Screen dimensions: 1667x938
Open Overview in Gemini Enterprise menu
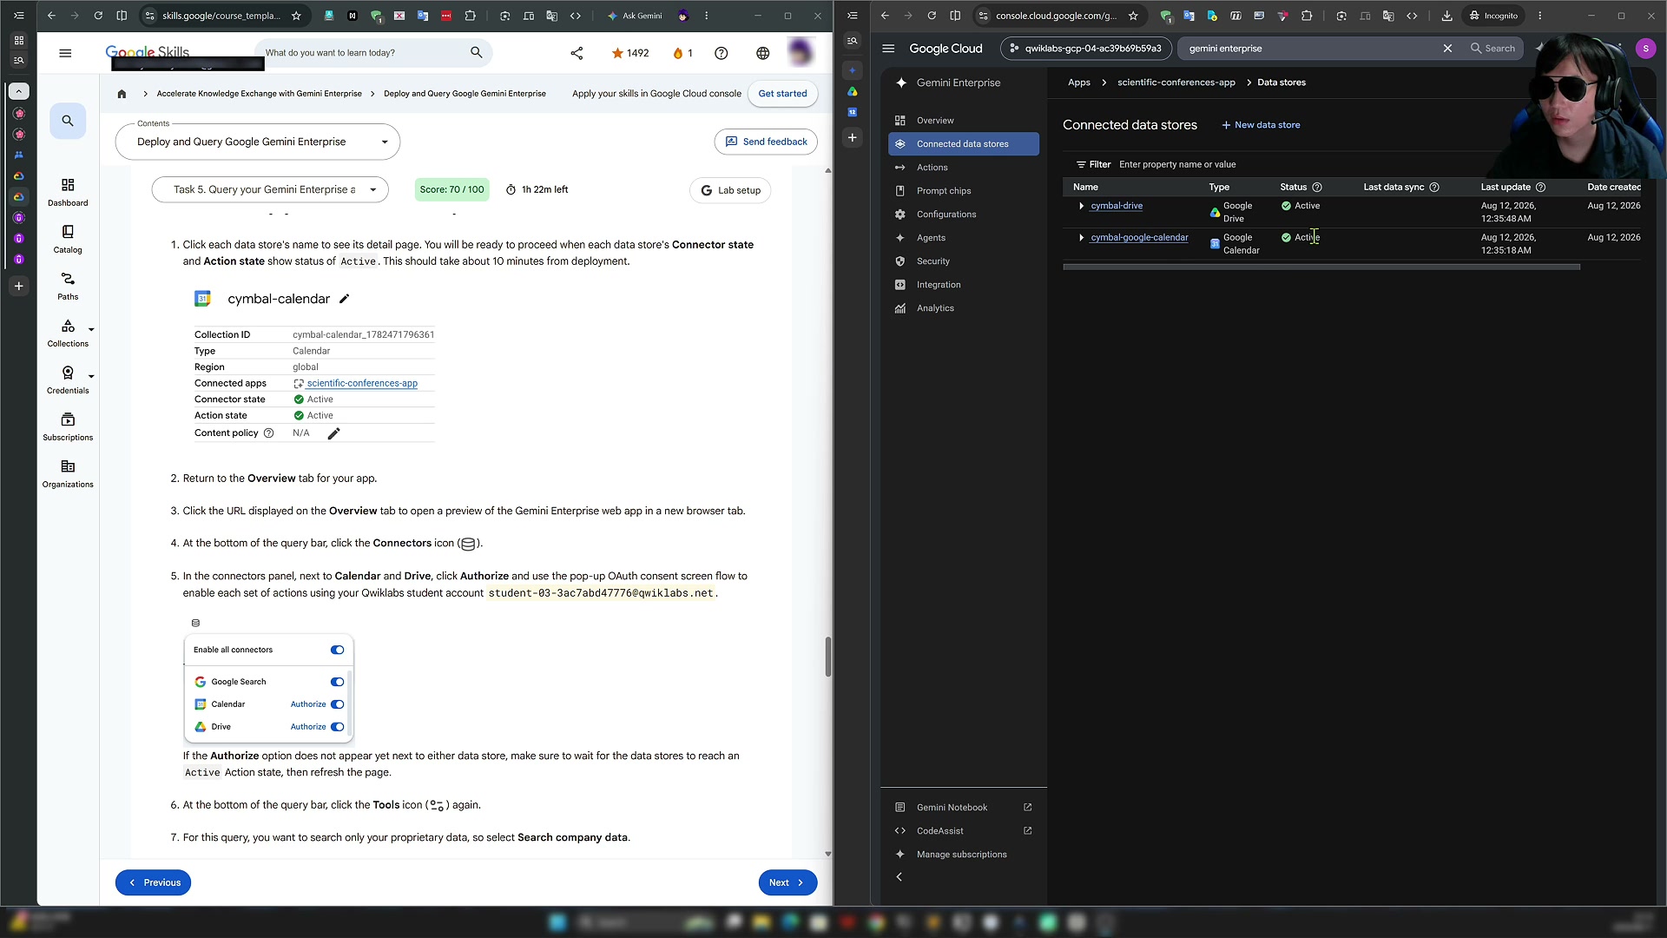click(964, 121)
